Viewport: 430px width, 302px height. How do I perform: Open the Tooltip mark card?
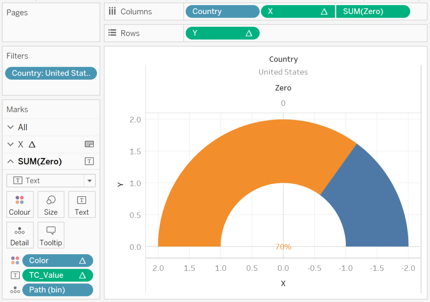click(x=51, y=235)
